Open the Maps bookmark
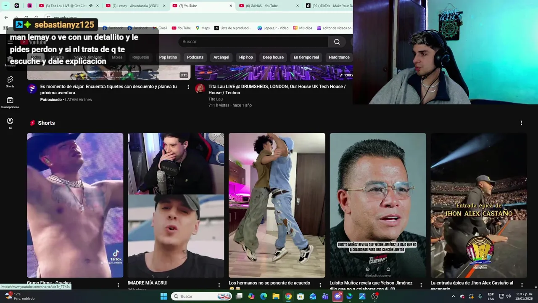Viewport: 538px width, 303px height. click(203, 28)
